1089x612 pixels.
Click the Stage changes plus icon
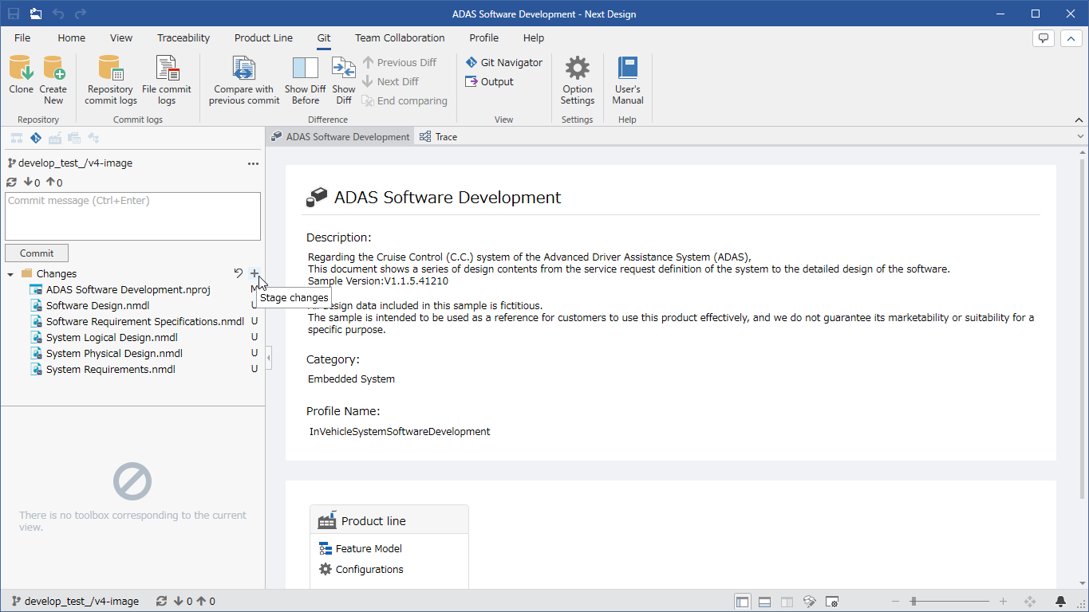[254, 273]
